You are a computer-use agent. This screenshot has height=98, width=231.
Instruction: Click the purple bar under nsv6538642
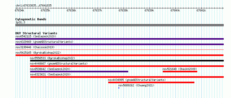[x=79, y=72]
